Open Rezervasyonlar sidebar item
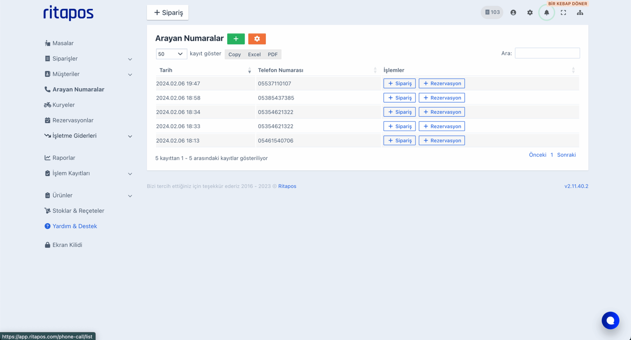 (x=73, y=120)
